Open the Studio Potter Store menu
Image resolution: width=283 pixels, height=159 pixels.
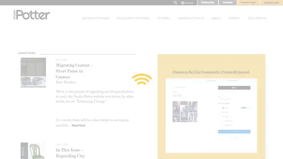[133, 19]
